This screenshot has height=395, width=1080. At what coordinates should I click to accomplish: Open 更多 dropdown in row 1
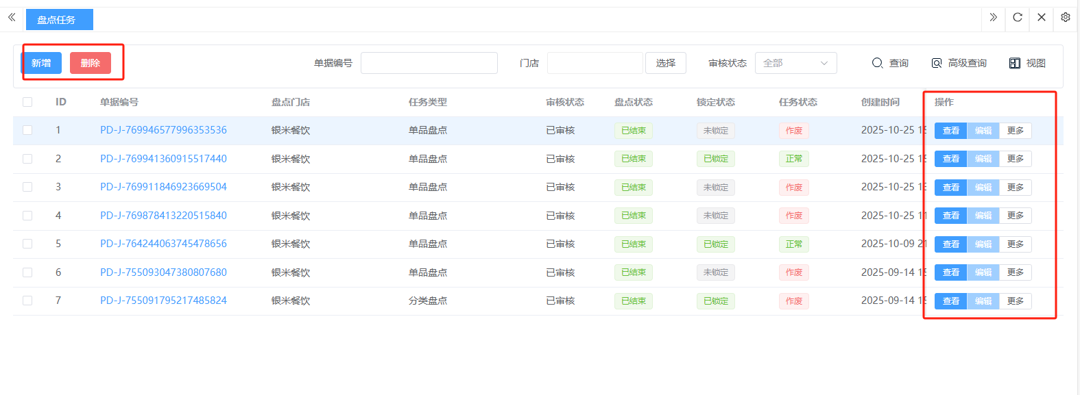(1015, 131)
